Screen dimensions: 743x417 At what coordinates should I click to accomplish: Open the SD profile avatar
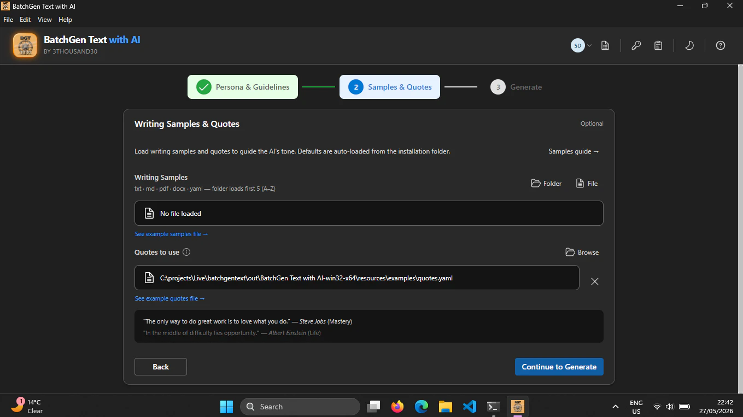577,45
